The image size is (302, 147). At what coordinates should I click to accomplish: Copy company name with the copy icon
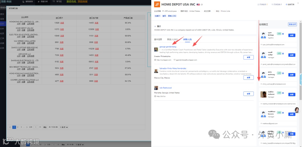(x=202, y=5)
